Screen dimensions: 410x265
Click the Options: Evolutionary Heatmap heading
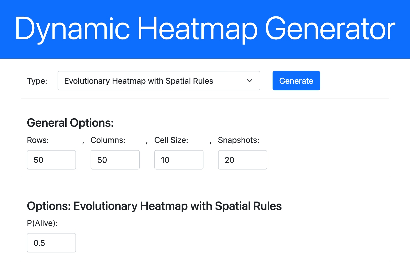click(154, 206)
